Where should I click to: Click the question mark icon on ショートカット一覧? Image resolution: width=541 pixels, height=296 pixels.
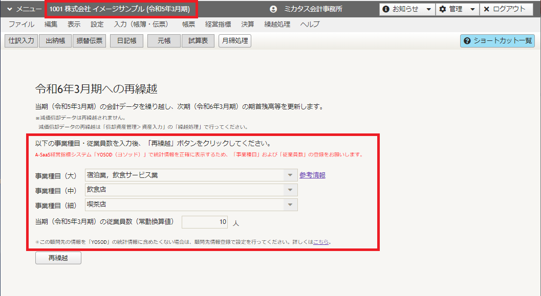point(467,41)
